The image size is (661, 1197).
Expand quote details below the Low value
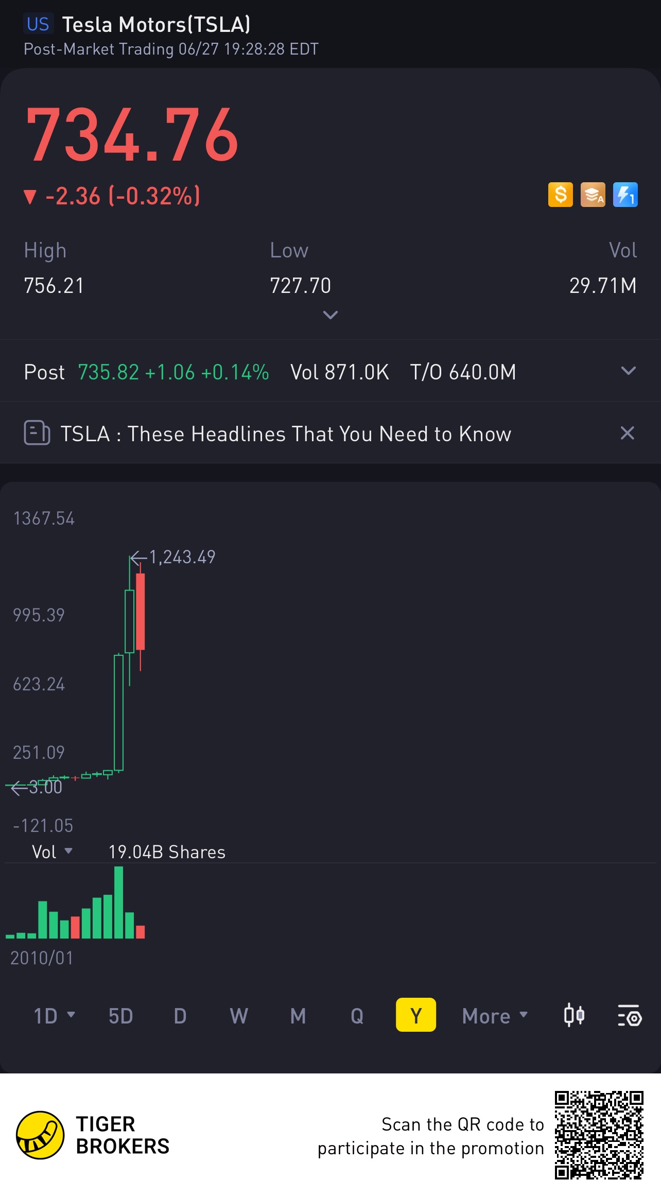[x=330, y=315]
